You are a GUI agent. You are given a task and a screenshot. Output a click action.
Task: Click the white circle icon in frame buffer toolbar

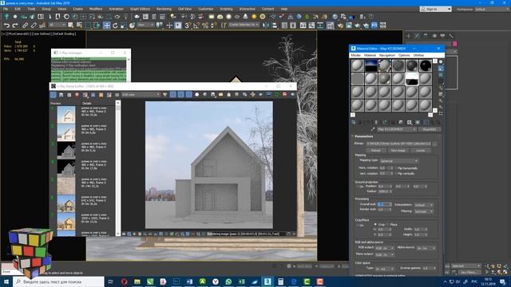click(x=197, y=94)
